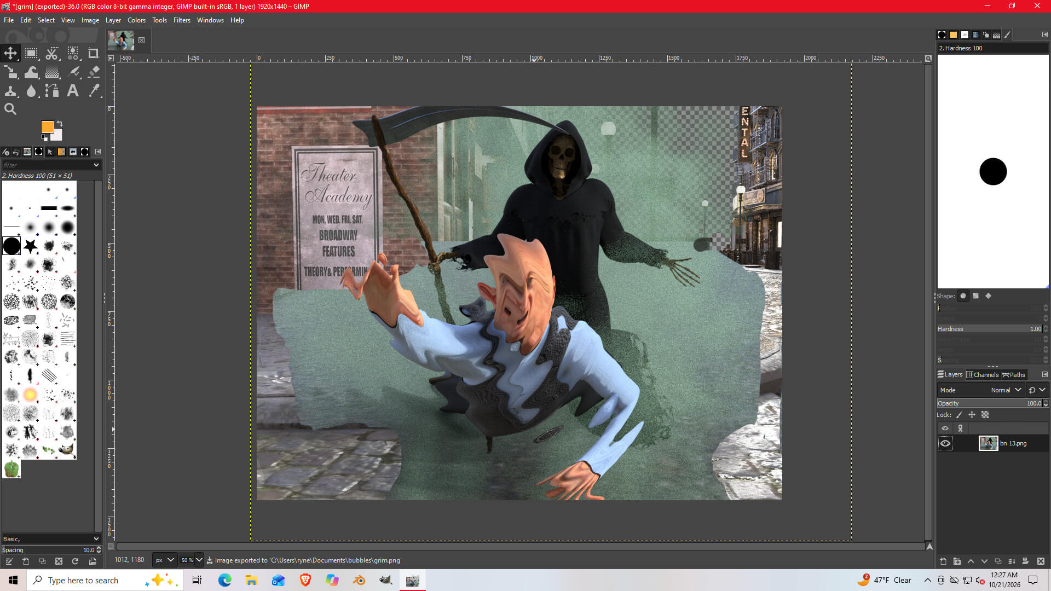Select the Clone stamp tool

coord(10,91)
